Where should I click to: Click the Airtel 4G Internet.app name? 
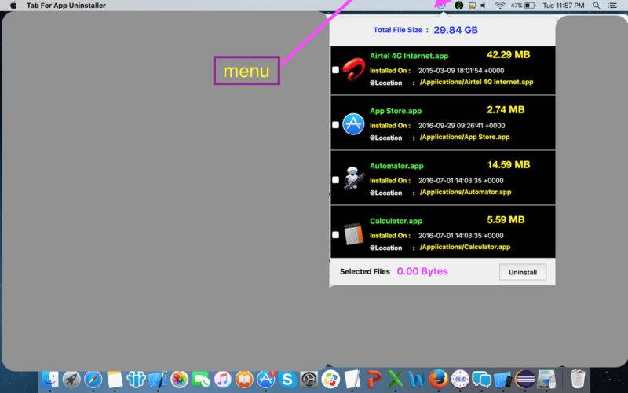click(x=409, y=56)
